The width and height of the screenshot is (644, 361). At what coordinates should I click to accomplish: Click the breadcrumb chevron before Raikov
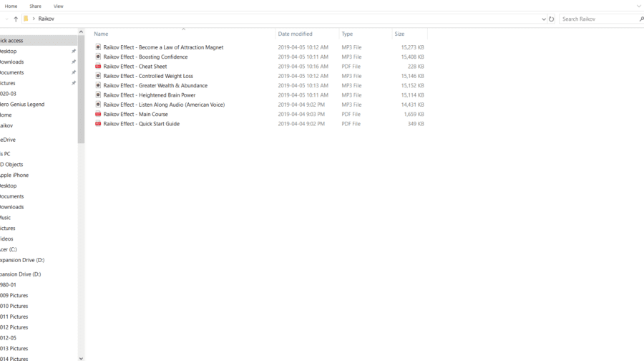pyautogui.click(x=34, y=19)
